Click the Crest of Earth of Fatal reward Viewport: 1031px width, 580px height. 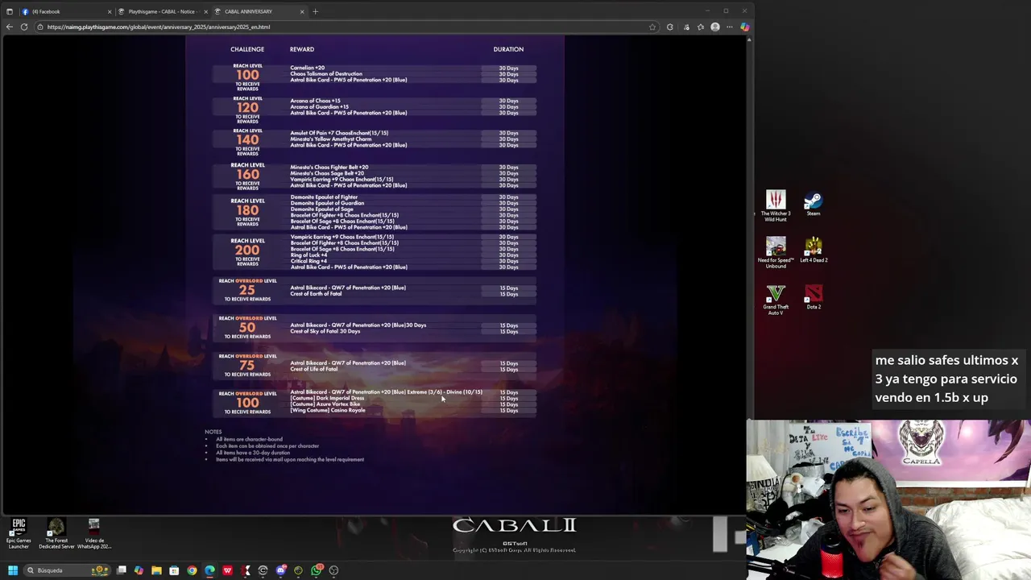pos(316,293)
